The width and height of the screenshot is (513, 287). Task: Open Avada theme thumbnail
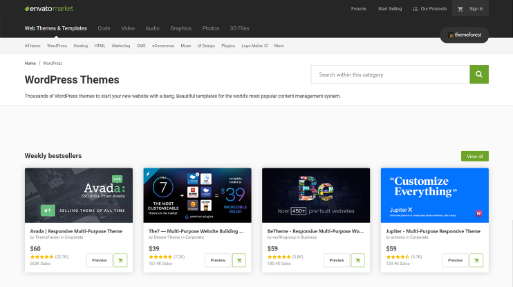point(79,195)
